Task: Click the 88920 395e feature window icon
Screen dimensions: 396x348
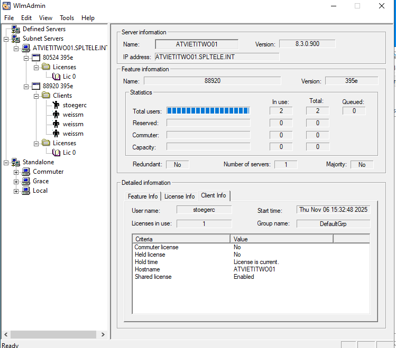Action: (36, 86)
